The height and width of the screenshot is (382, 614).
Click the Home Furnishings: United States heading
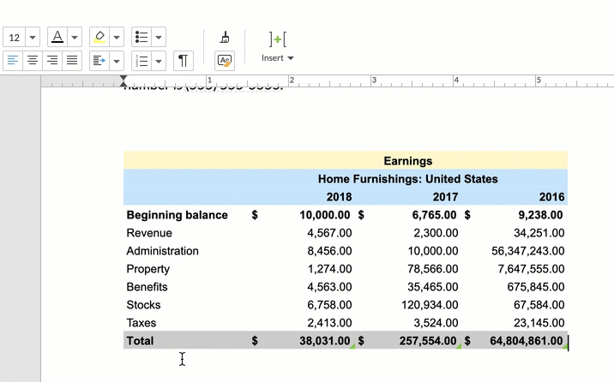(408, 179)
